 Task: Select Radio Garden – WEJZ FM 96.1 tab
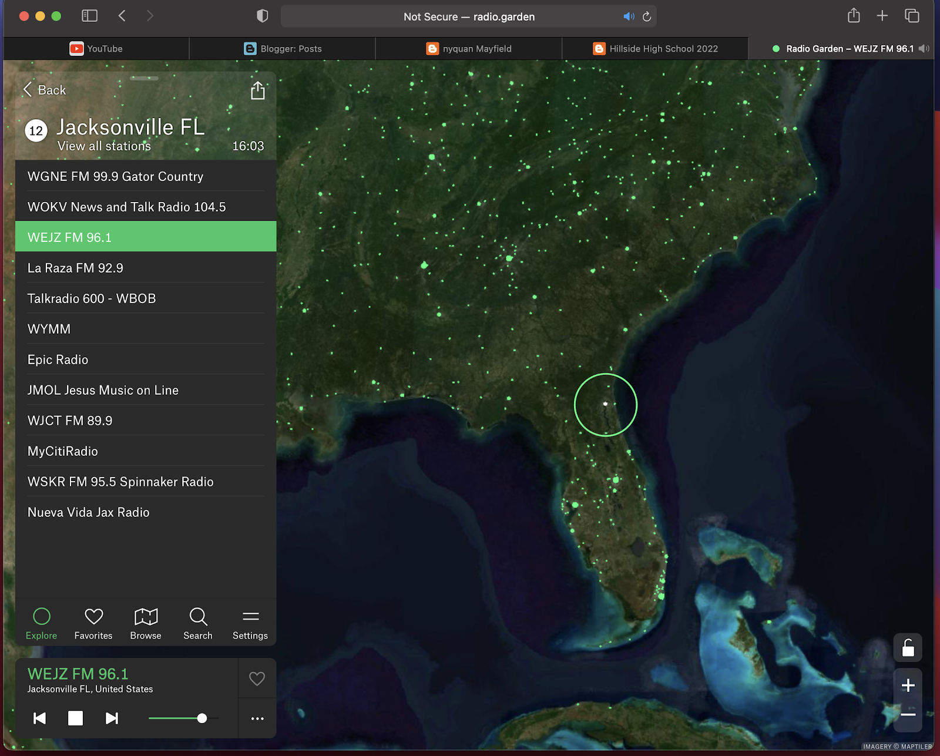coord(842,49)
